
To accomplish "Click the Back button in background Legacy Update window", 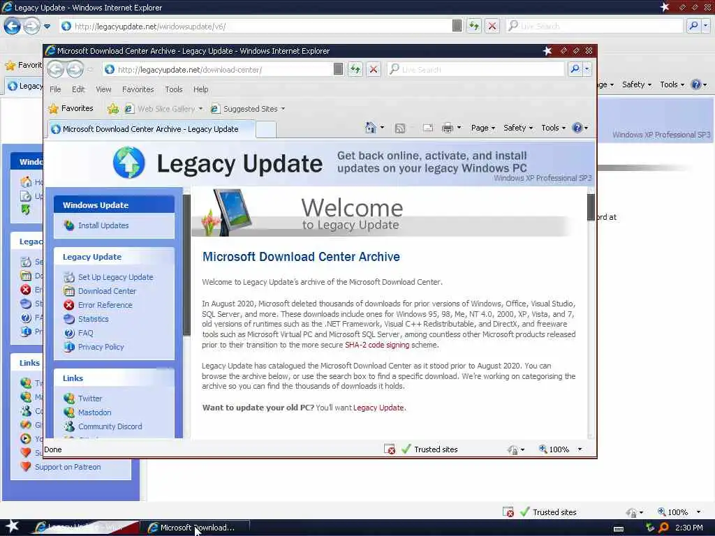I will tap(13, 26).
